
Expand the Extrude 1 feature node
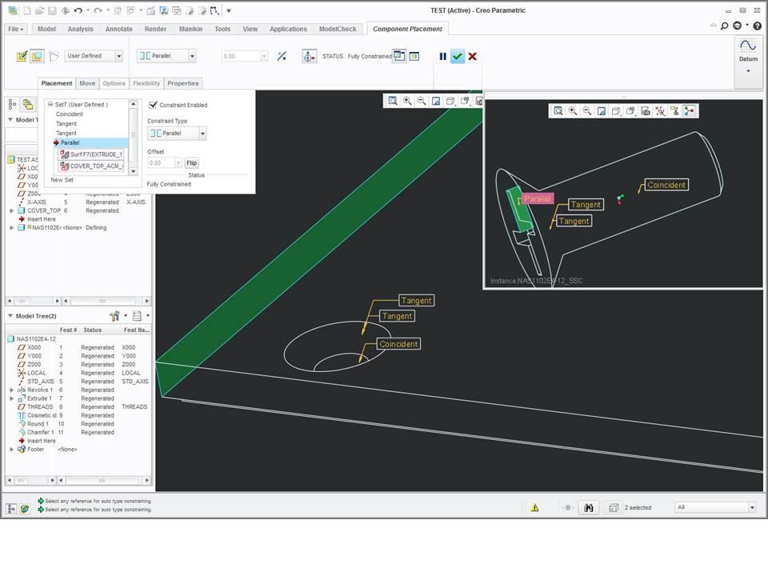[x=12, y=398]
